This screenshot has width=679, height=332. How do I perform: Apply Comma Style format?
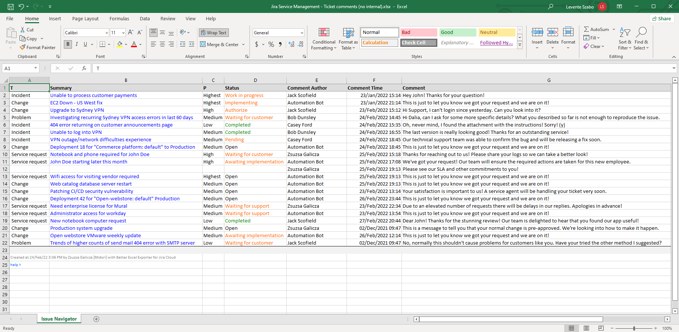pos(280,44)
